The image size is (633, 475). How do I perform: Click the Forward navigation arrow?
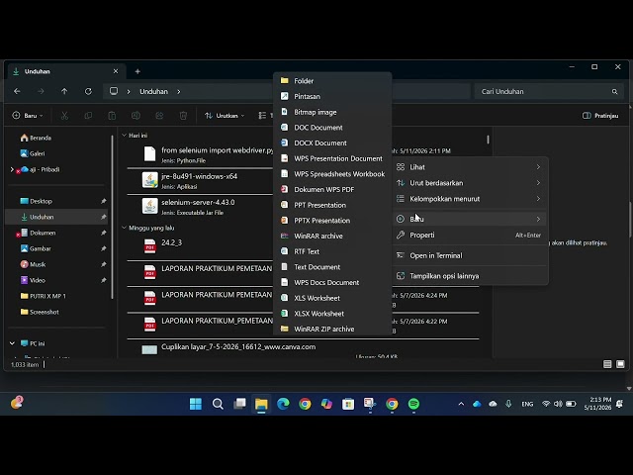[41, 91]
